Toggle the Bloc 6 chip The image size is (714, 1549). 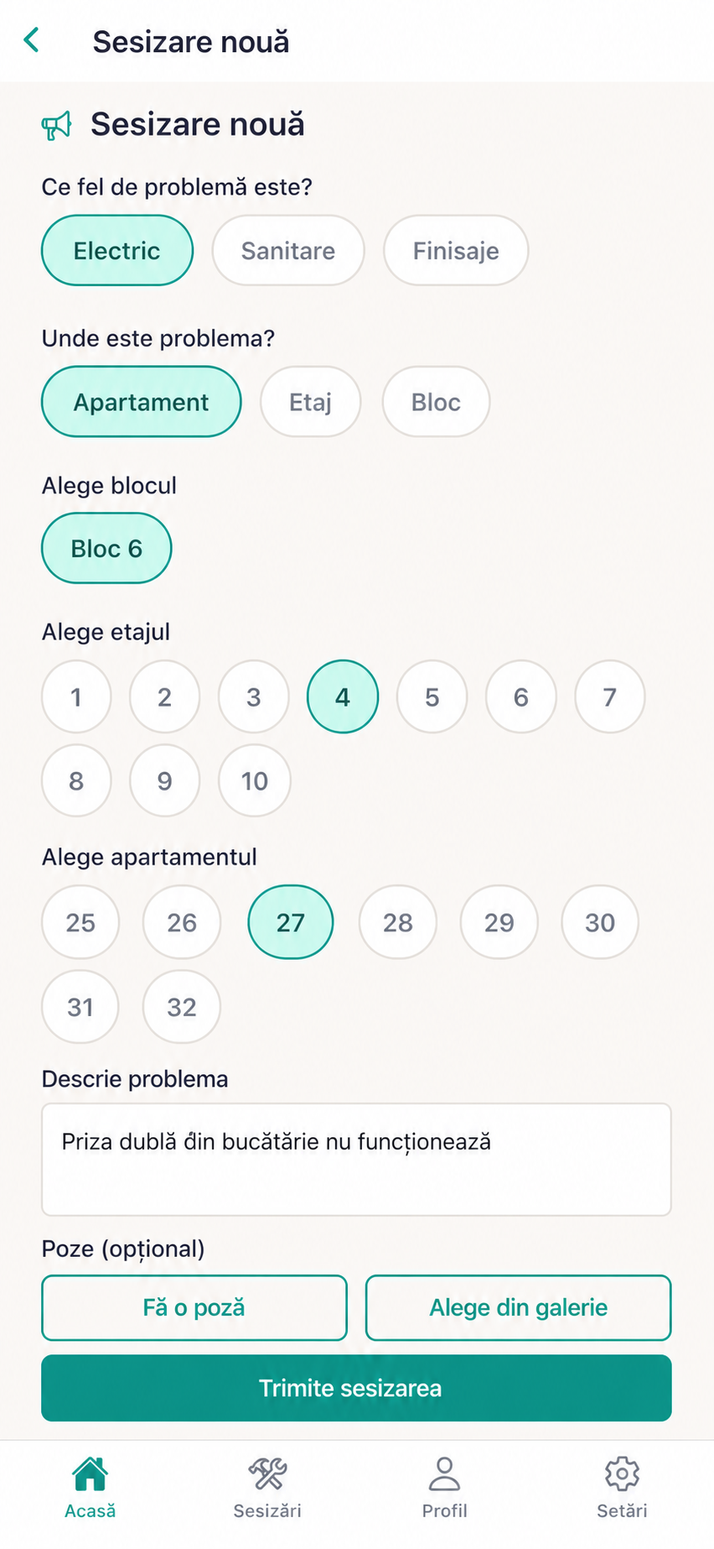106,548
